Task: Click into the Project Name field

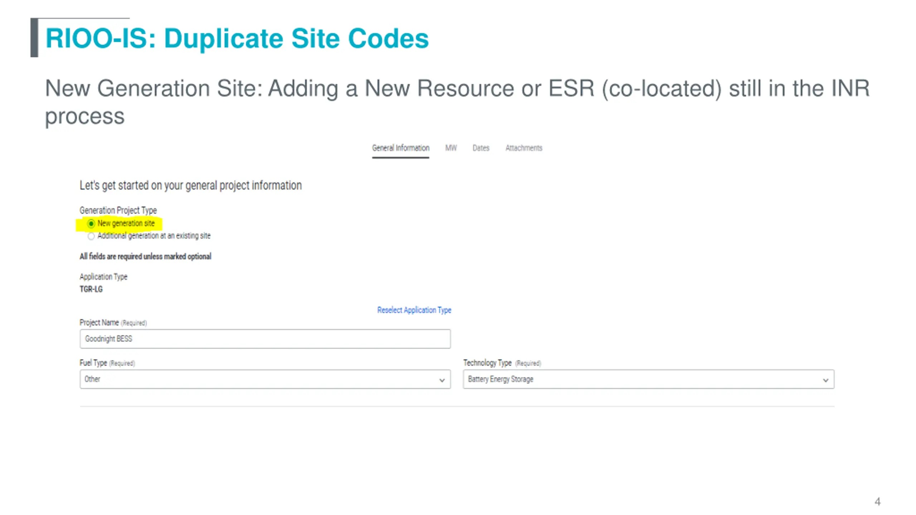Action: coord(265,339)
